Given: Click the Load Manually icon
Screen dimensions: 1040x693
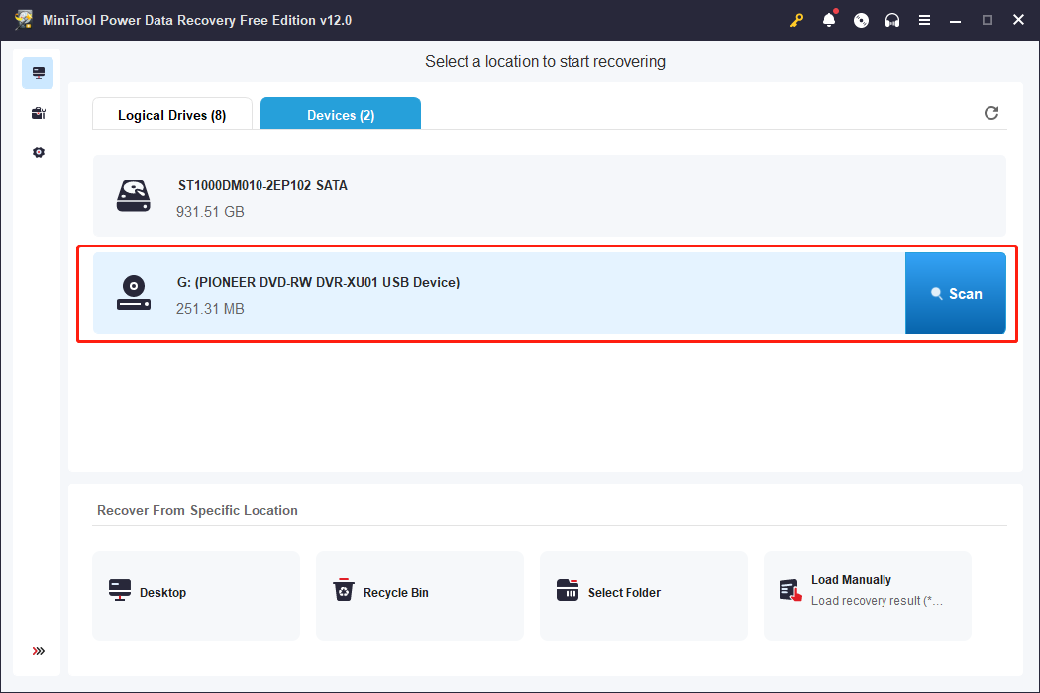Looking at the screenshot, I should point(790,590).
